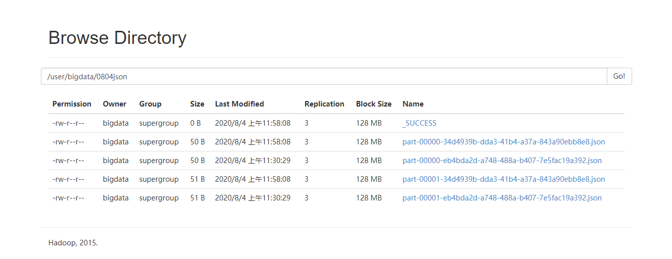Open part-00001-34d4939b json file link
The width and height of the screenshot is (672, 259).
[x=504, y=179]
